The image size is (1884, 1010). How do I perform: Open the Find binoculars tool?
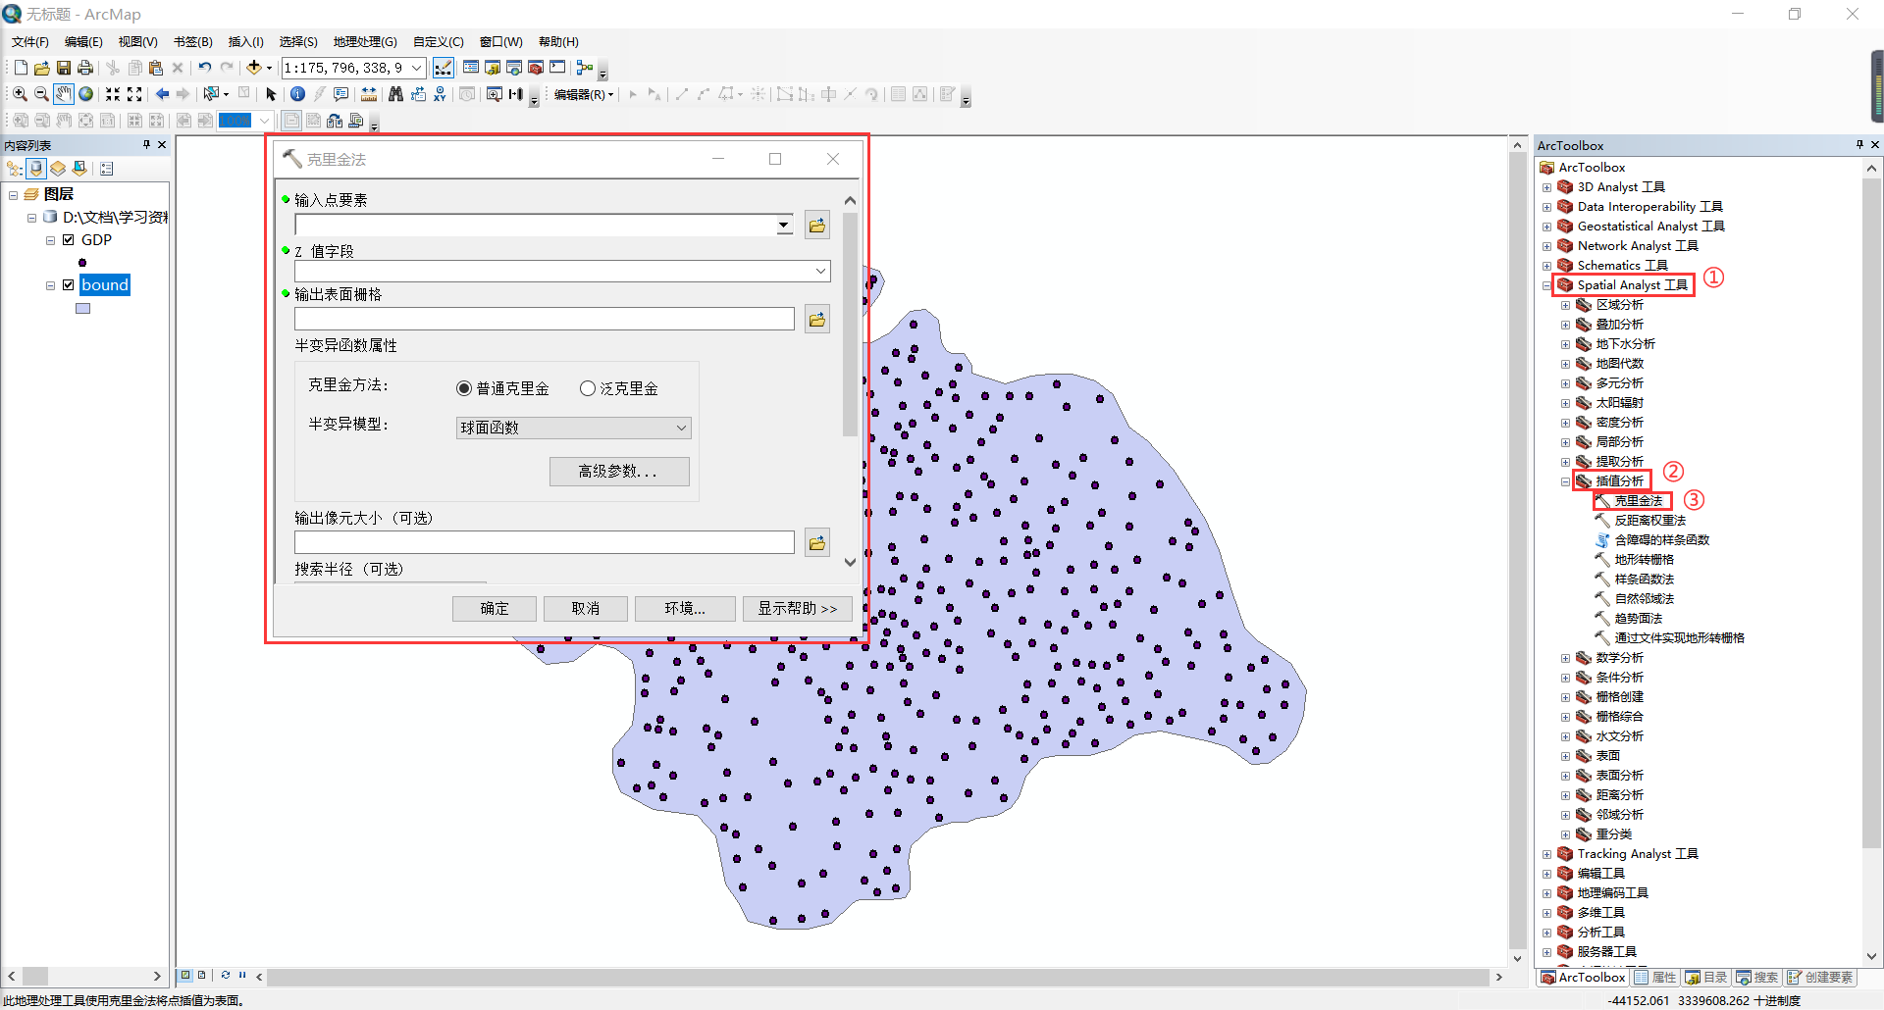[395, 94]
